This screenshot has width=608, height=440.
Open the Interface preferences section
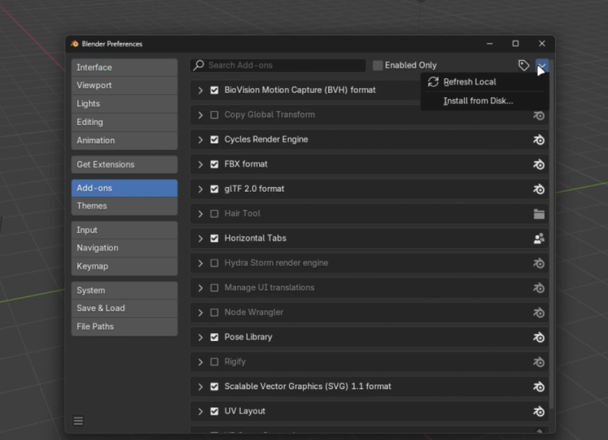pyautogui.click(x=125, y=67)
